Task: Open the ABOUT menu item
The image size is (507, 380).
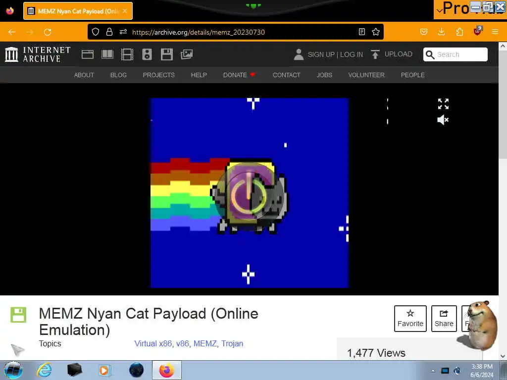Action: [x=84, y=75]
